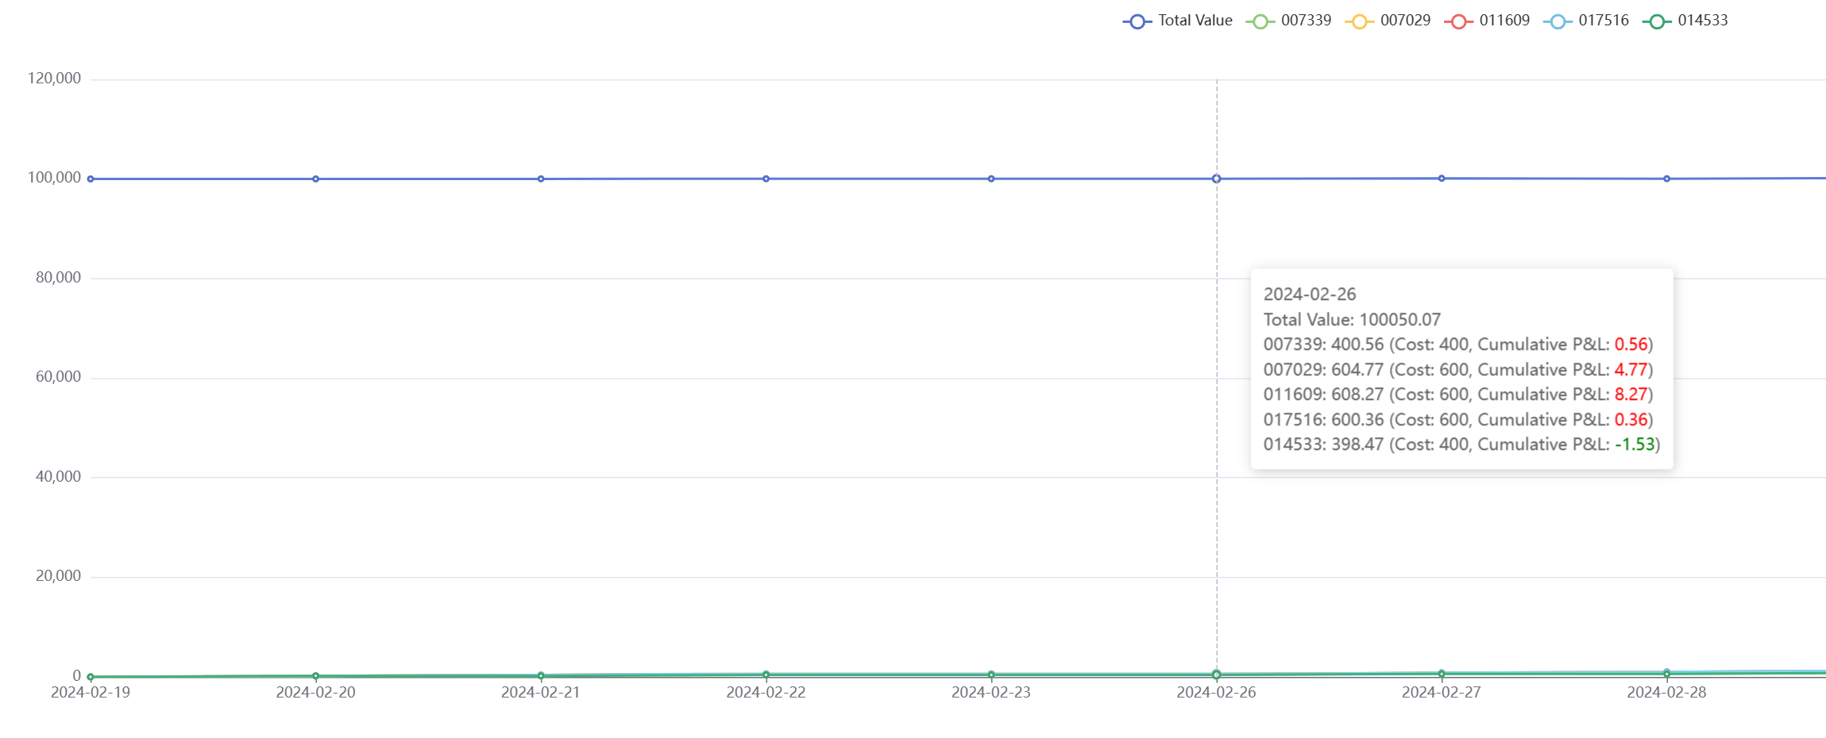Click Total Value point at 2024-02-23
Viewport: 1826px width, 738px height.
(991, 179)
